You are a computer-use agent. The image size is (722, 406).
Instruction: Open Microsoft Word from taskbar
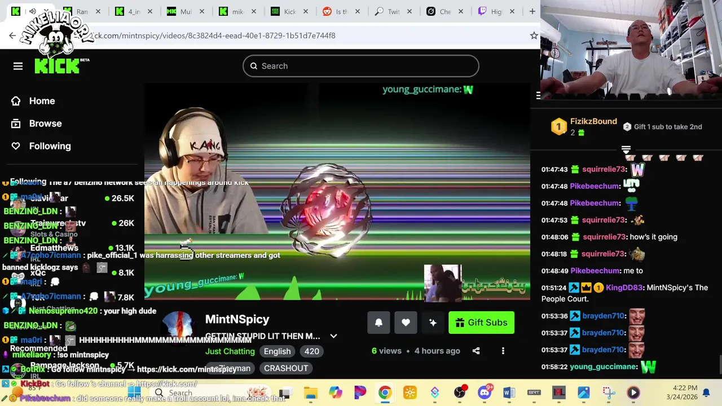coord(509,392)
